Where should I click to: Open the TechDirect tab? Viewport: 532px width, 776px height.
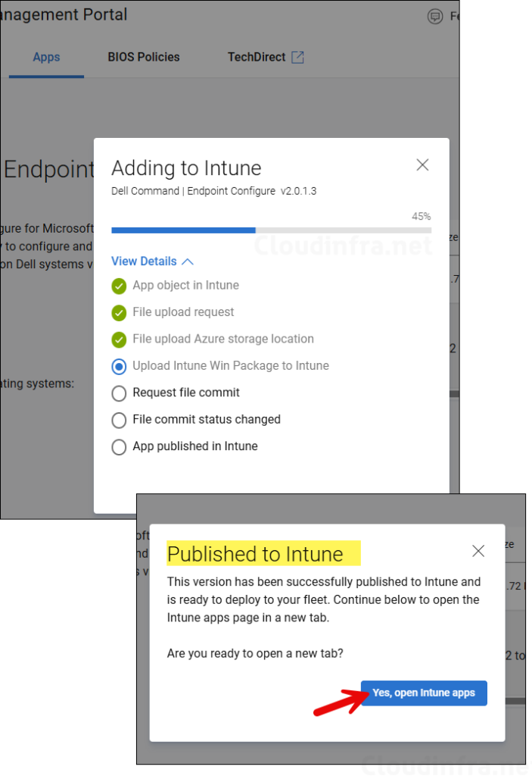point(257,57)
